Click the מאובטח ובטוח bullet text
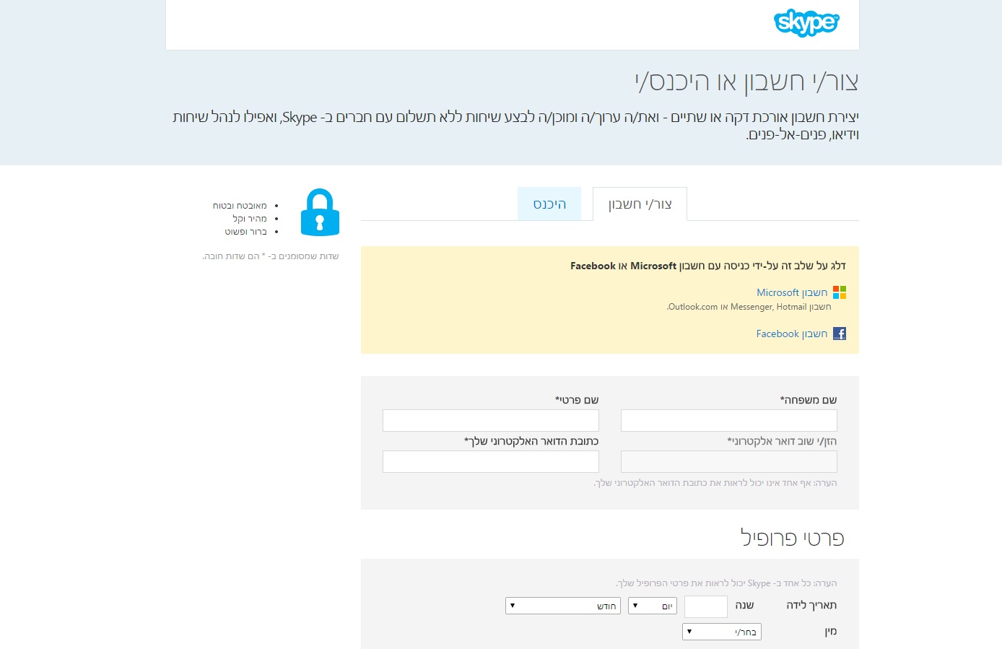 click(240, 206)
